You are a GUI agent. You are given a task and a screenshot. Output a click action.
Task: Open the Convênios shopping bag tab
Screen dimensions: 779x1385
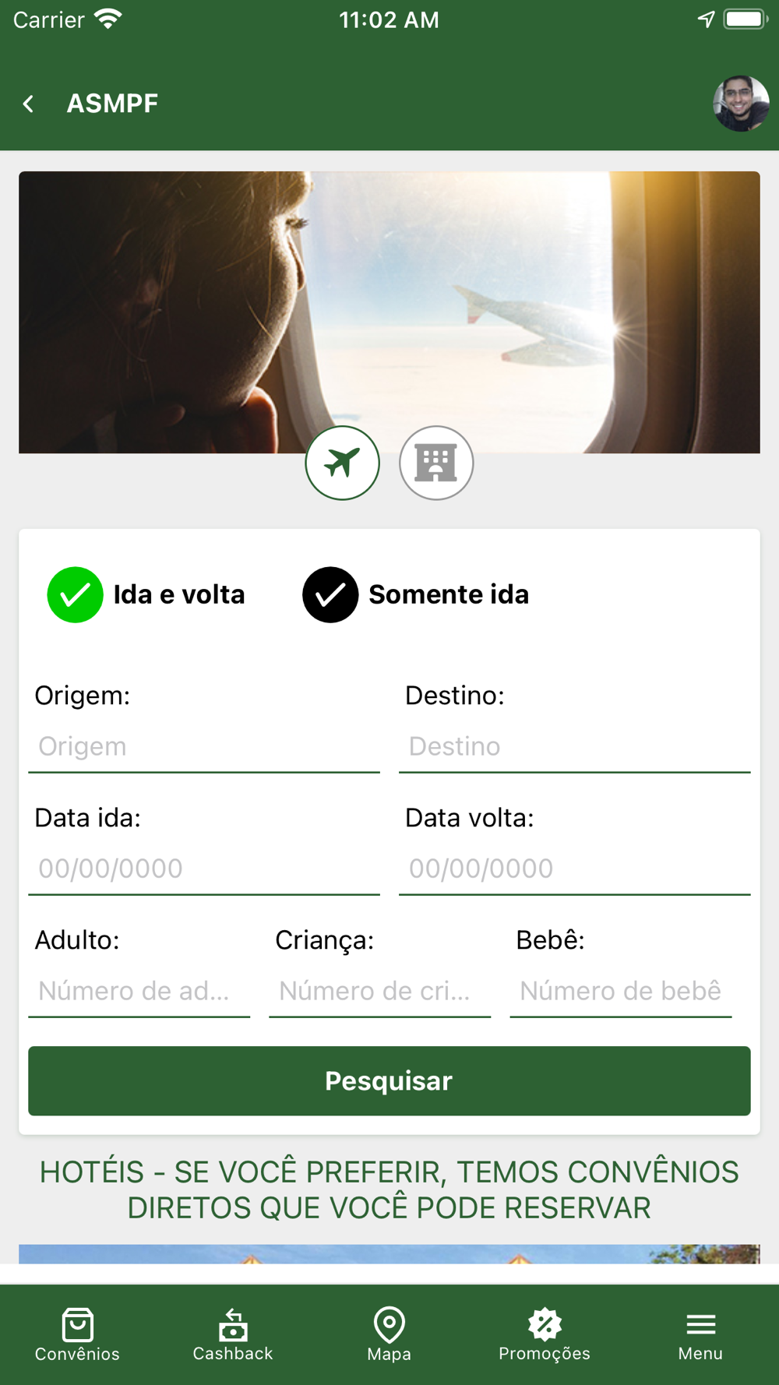(77, 1334)
